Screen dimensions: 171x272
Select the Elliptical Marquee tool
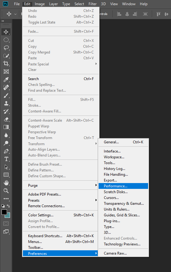[x=6, y=40]
